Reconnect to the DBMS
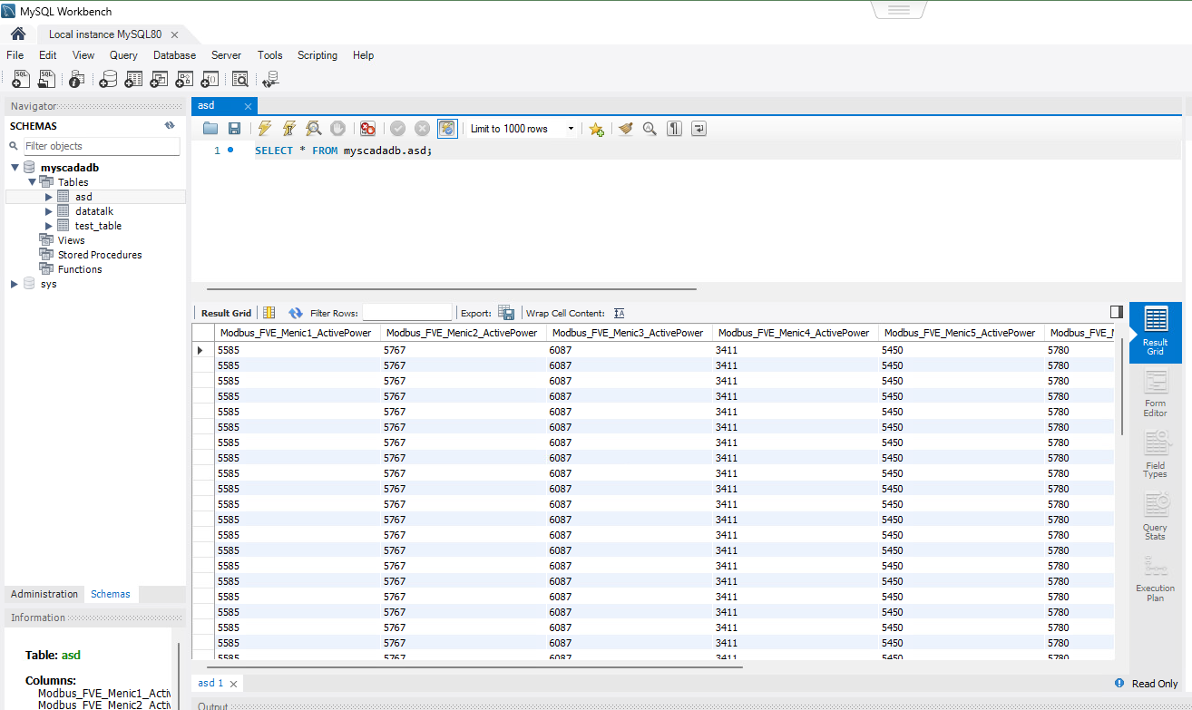 270,80
